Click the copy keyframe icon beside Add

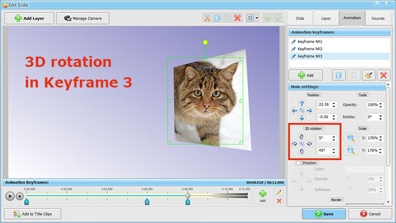(x=339, y=75)
